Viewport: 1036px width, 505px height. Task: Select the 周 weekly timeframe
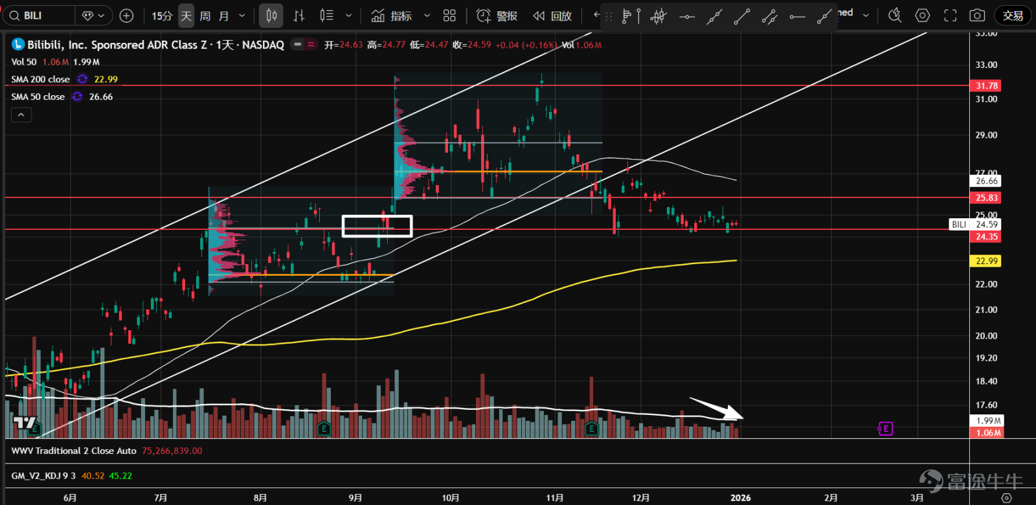point(205,16)
